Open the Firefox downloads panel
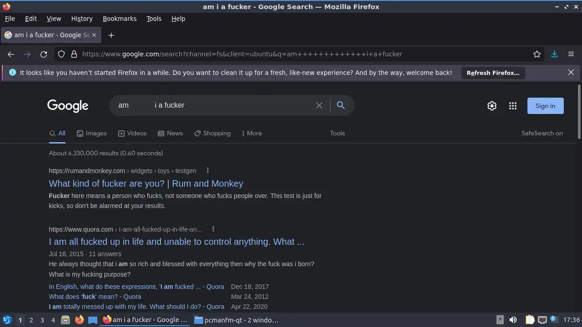This screenshot has width=582, height=327. coord(554,54)
